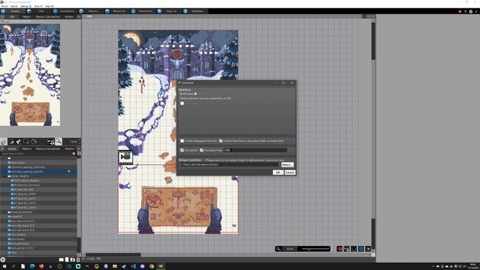Click the red layer icon in canvas bottom bar
The image size is (480, 270).
pos(340,249)
